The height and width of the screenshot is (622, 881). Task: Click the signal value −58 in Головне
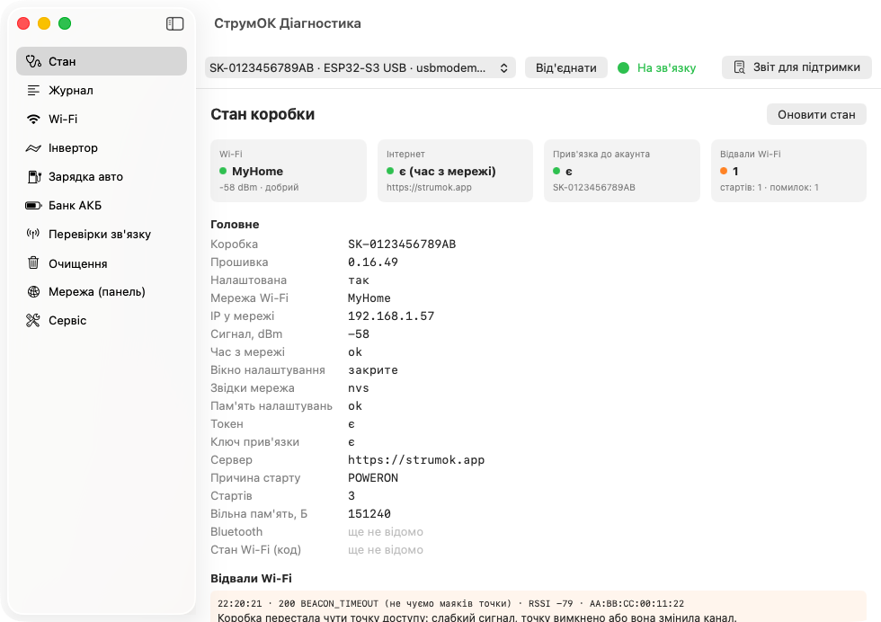(x=359, y=334)
